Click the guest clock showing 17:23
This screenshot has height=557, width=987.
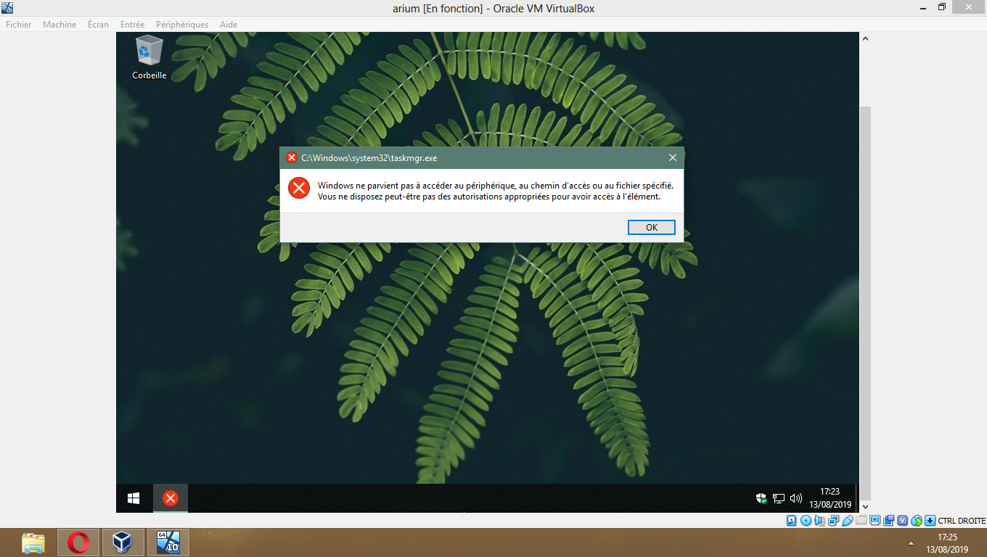pyautogui.click(x=830, y=498)
